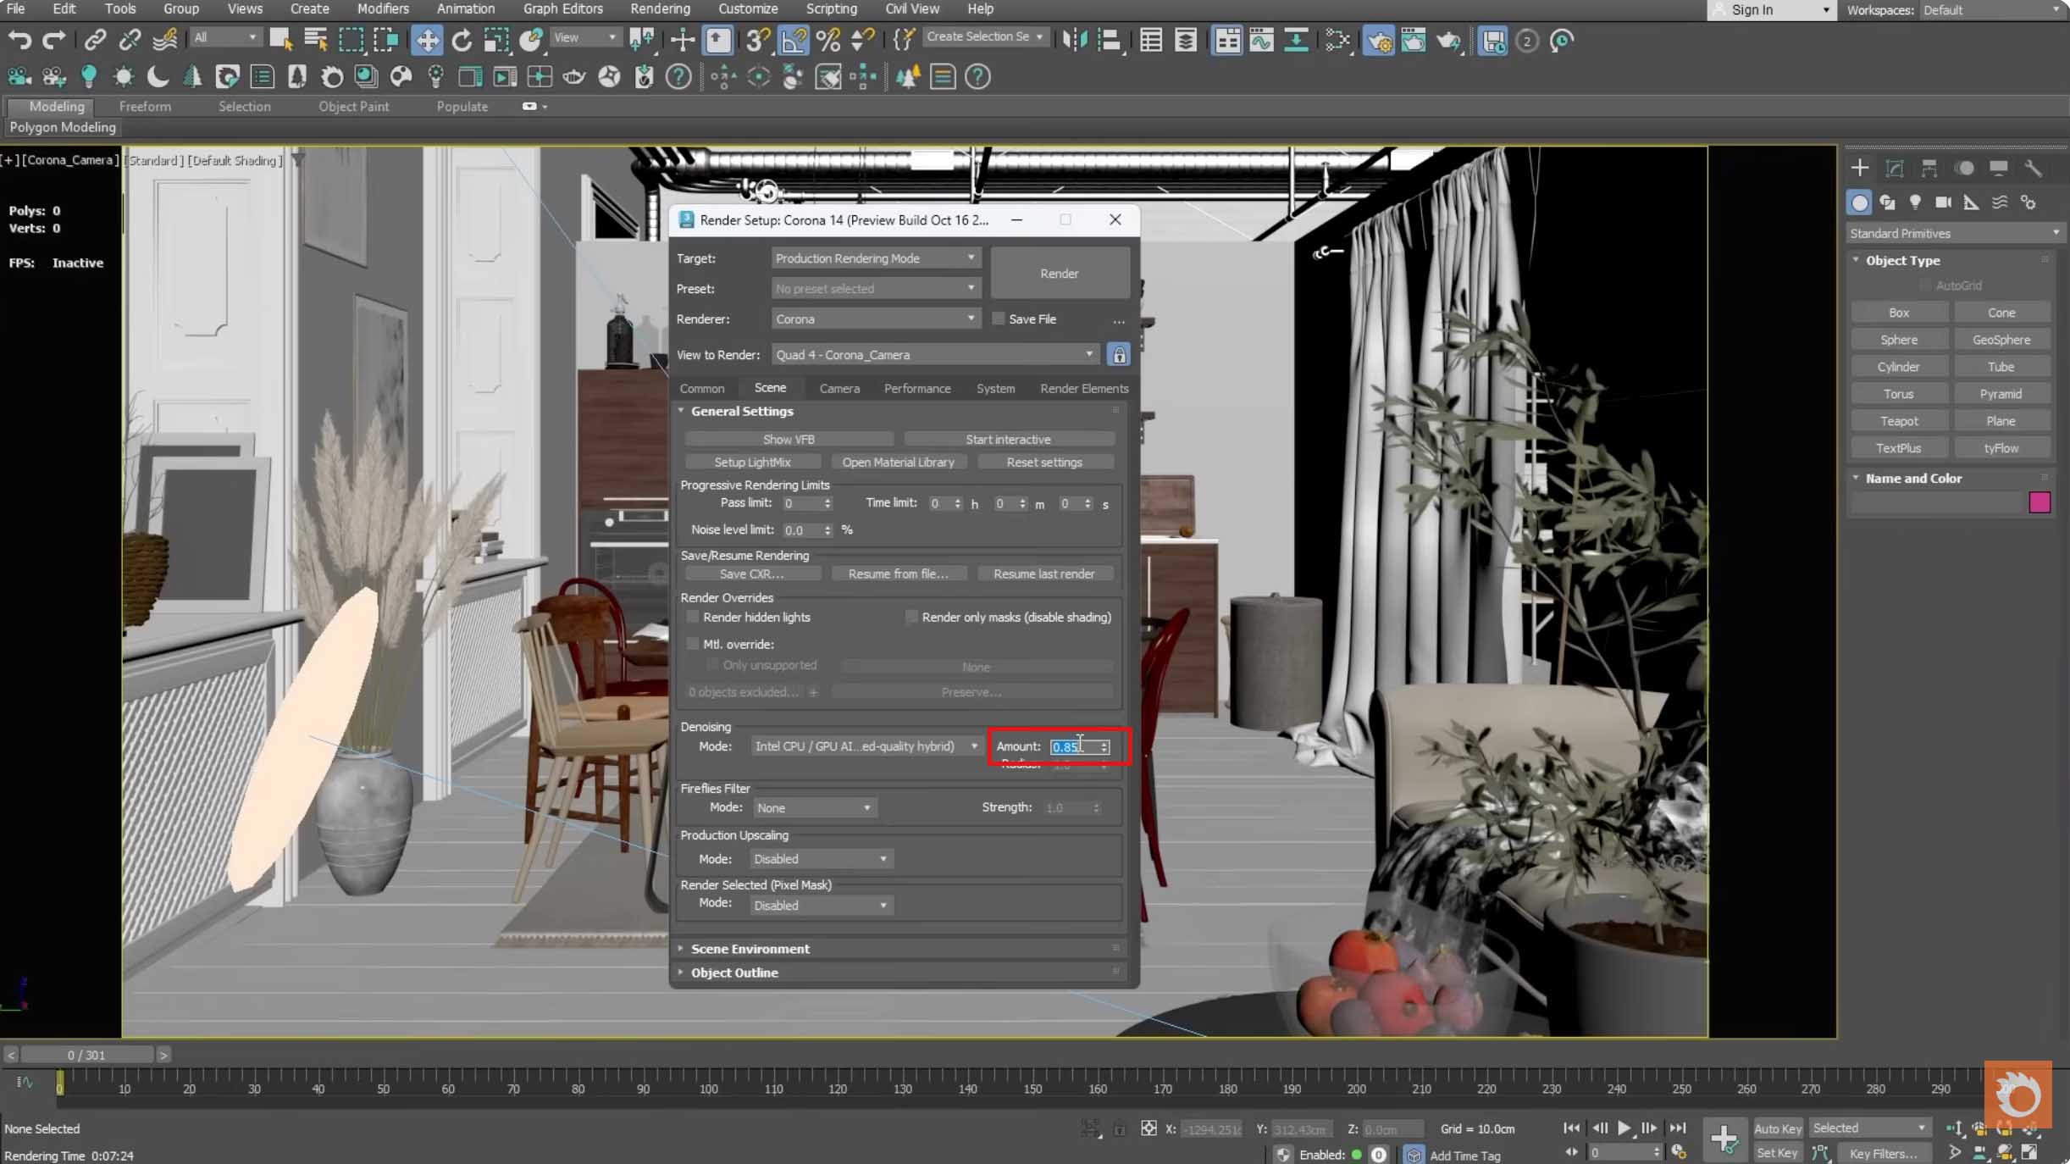Enable the Mtl. override checkbox
Viewport: 2070px width, 1164px height.
point(693,644)
